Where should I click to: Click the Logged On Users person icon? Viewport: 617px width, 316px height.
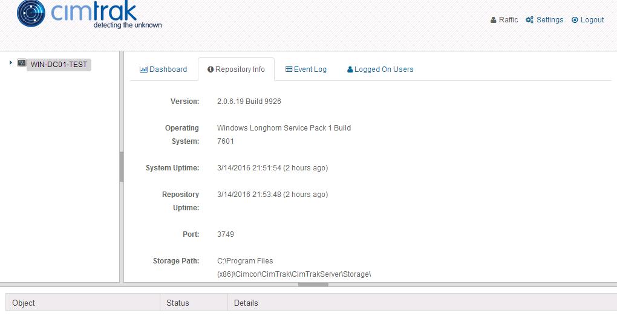(x=350, y=69)
